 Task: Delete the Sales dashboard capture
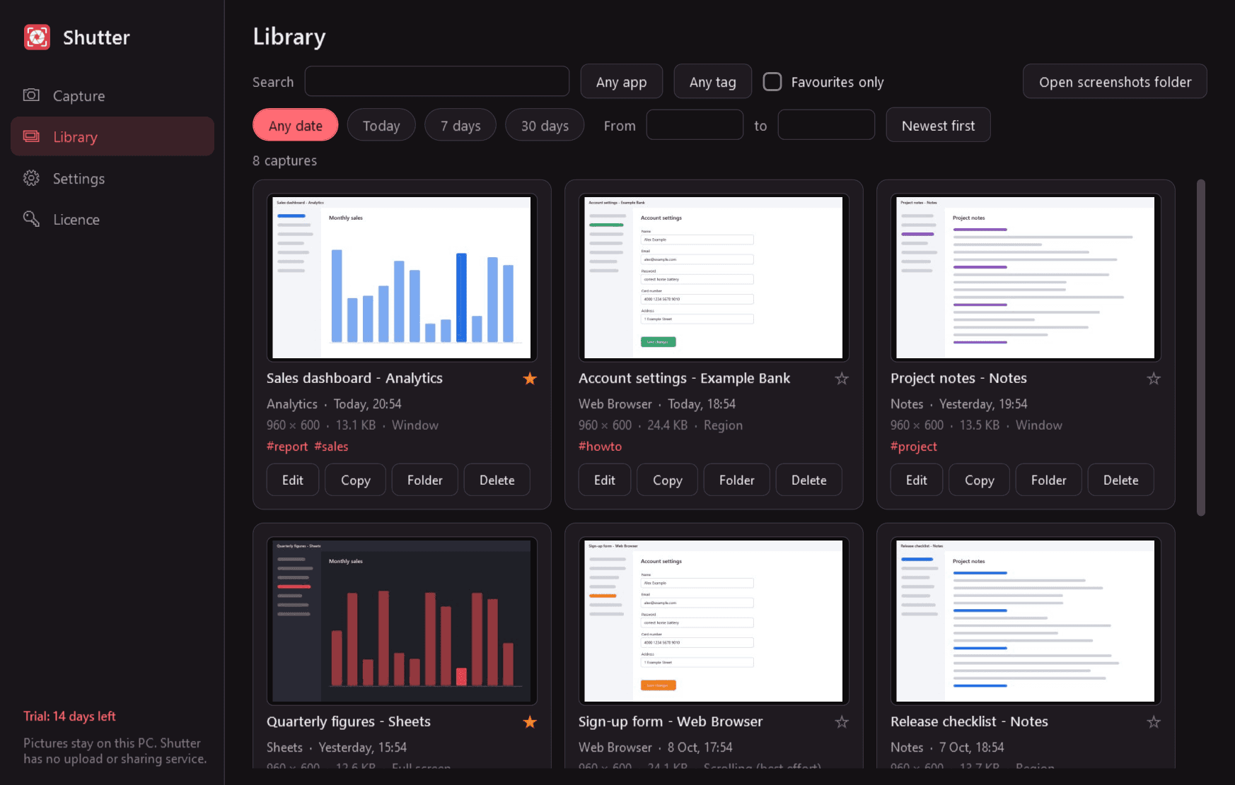[497, 480]
